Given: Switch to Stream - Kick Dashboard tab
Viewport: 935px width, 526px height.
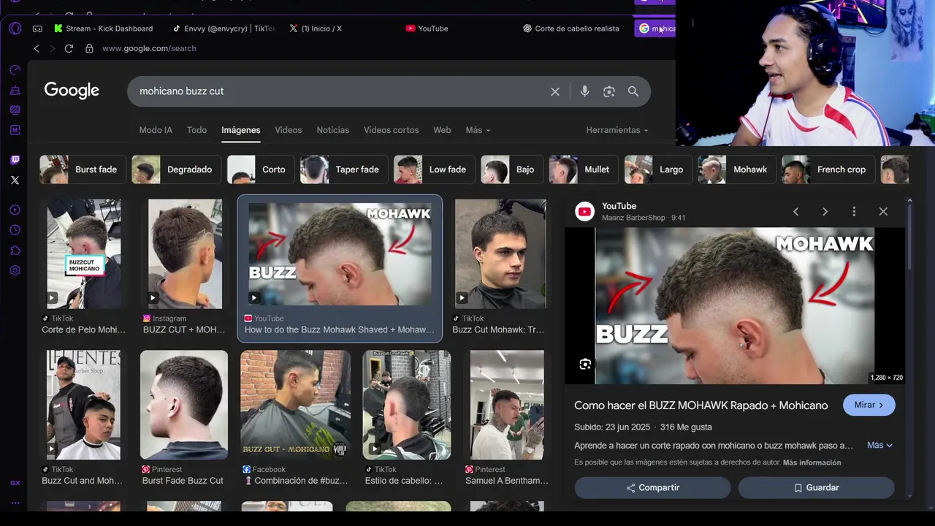Looking at the screenshot, I should click(x=104, y=28).
